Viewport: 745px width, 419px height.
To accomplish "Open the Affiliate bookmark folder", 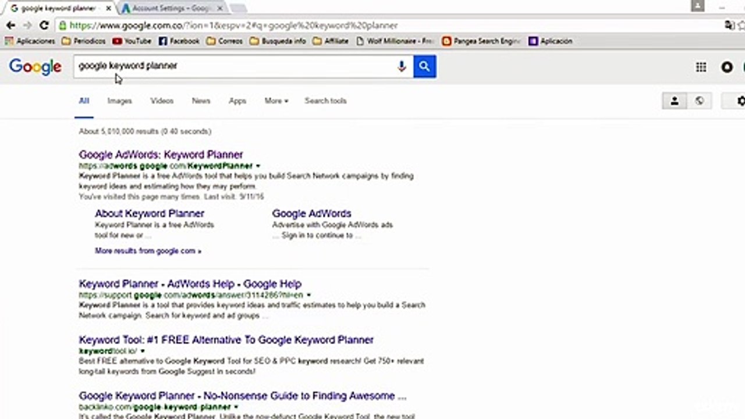I will point(331,41).
